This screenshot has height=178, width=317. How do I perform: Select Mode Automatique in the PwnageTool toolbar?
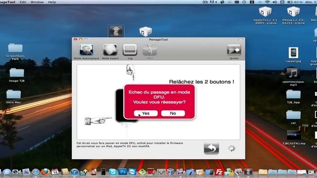[x=86, y=51]
